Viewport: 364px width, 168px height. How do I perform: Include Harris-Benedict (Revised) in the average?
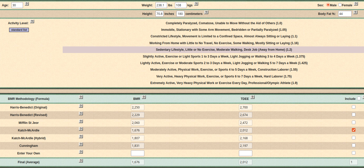(354, 115)
